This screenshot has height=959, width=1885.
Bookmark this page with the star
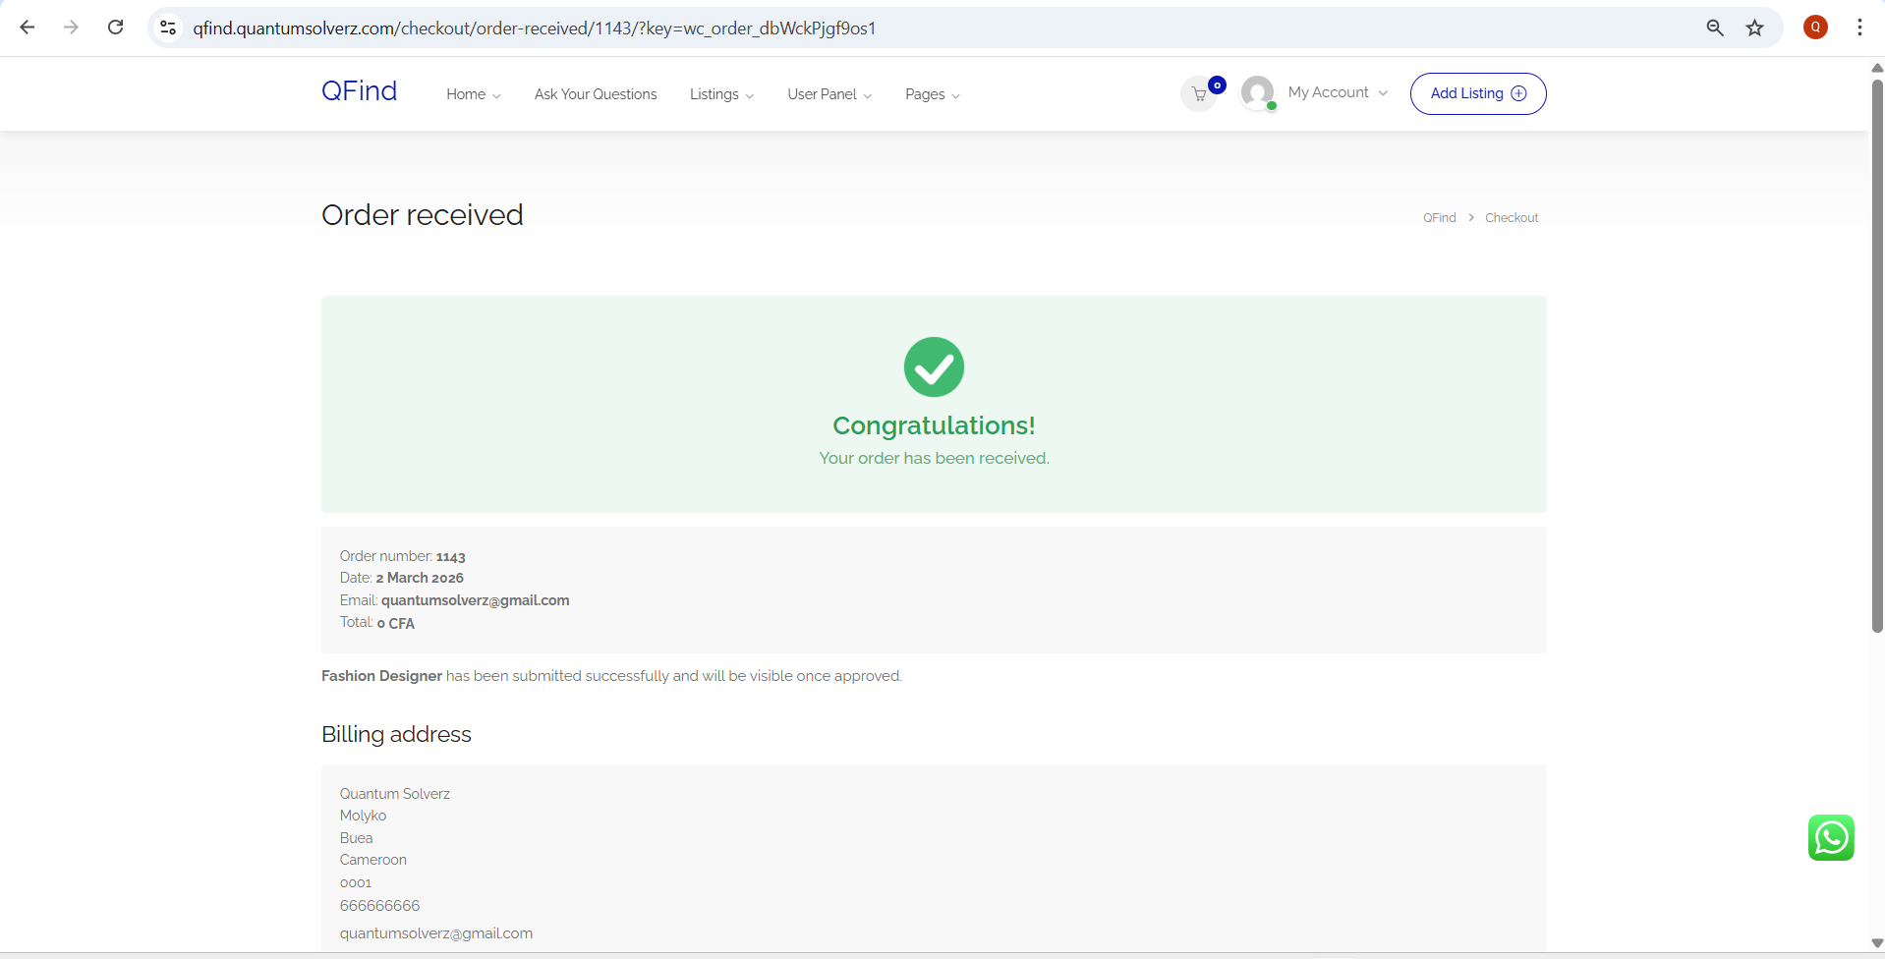point(1754,28)
